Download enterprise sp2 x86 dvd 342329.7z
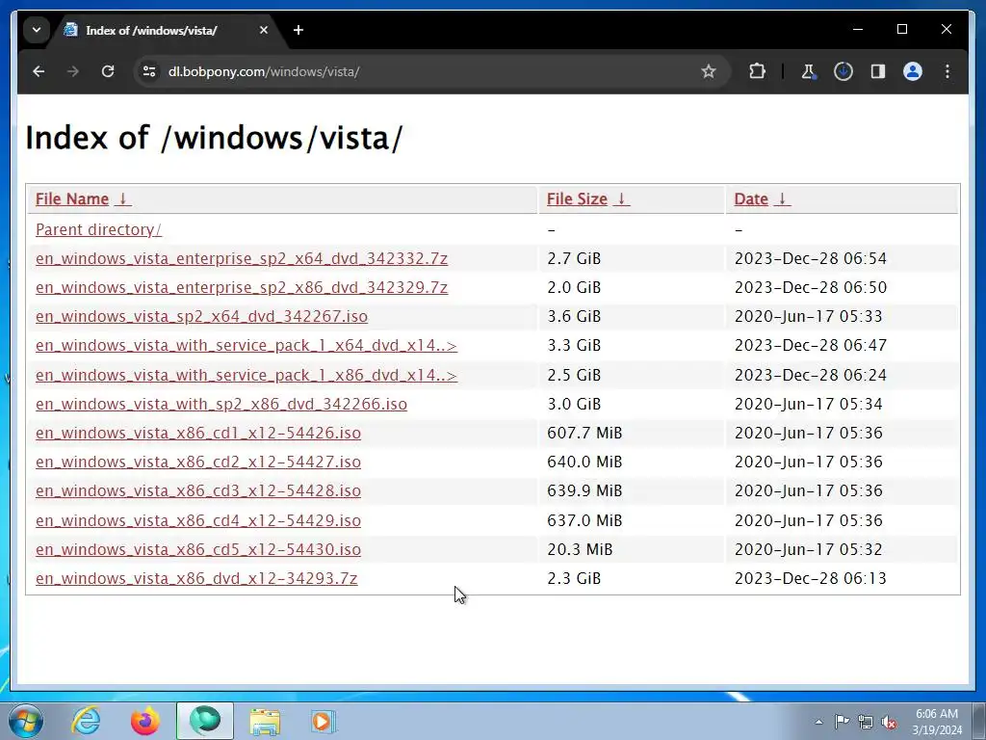The image size is (986, 740). click(x=242, y=287)
